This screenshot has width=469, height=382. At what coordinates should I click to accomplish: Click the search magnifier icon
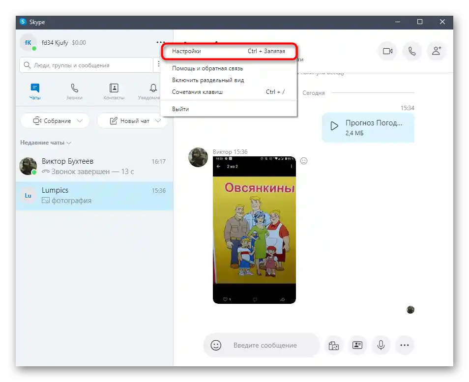click(x=27, y=65)
